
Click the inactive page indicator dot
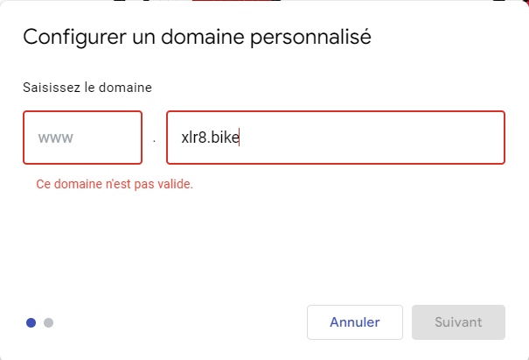point(49,322)
